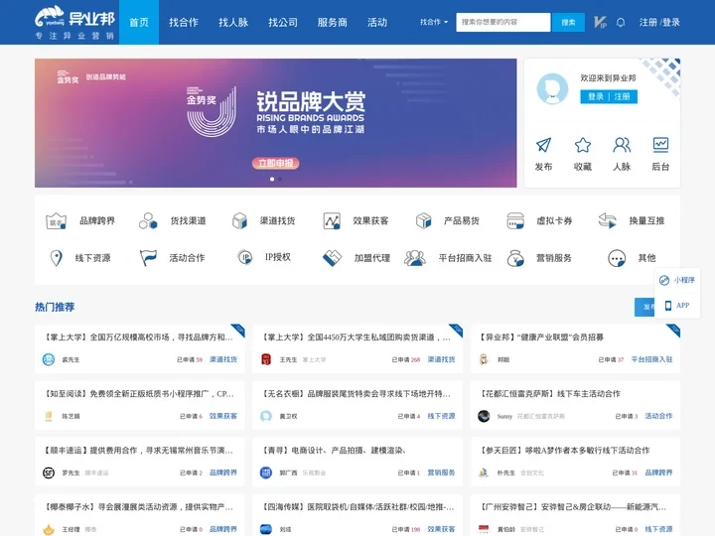The width and height of the screenshot is (715, 536).
Task: Select 活动合作 flag icon
Action: pos(148,258)
